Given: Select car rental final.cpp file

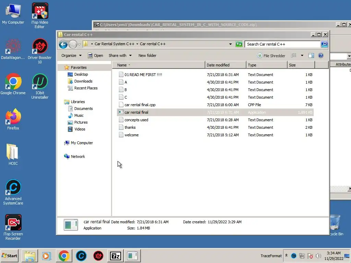Looking at the screenshot, I should (x=140, y=105).
